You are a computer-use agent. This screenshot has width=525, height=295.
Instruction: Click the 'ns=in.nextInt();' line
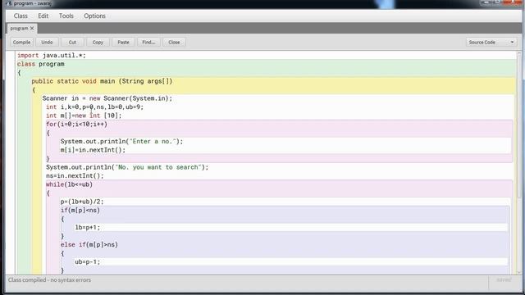[75, 175]
